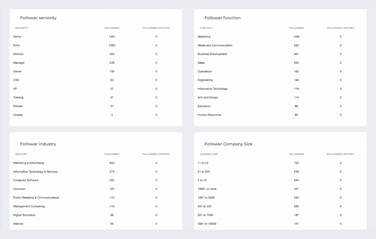
Task: Select the Internet industry label
Action: point(18,224)
